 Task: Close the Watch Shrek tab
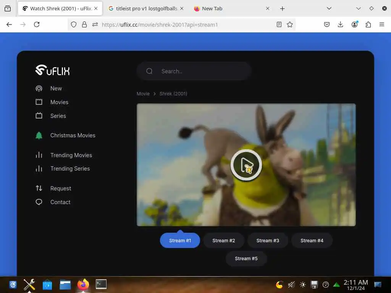(96, 8)
